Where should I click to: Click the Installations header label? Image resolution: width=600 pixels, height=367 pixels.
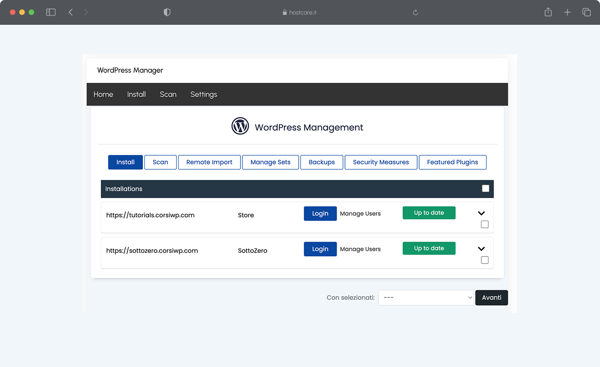coord(124,189)
